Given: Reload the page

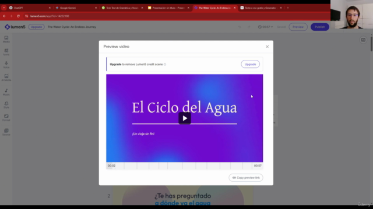Looking at the screenshot, I should [x=18, y=16].
